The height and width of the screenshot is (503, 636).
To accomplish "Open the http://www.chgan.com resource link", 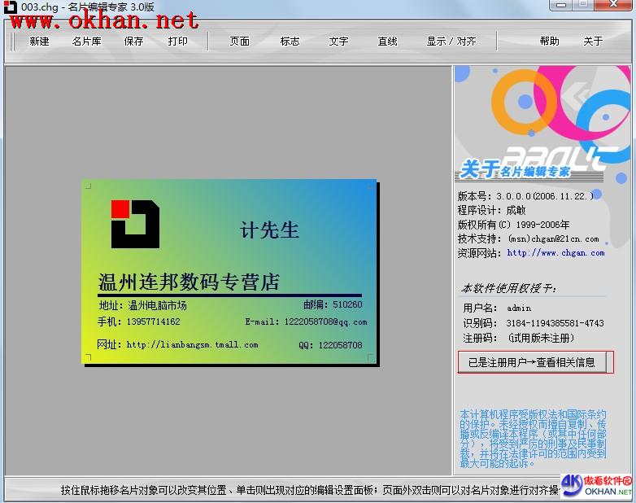I will pyautogui.click(x=555, y=252).
